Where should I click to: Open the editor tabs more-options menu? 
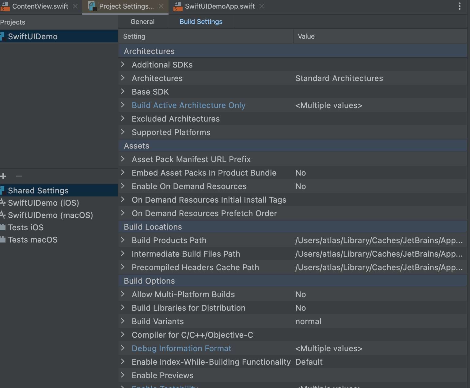459,6
